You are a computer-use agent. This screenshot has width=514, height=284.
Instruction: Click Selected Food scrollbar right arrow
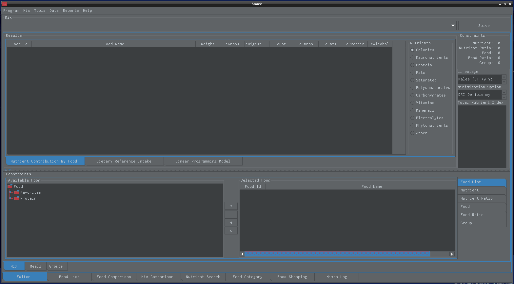tap(452, 254)
